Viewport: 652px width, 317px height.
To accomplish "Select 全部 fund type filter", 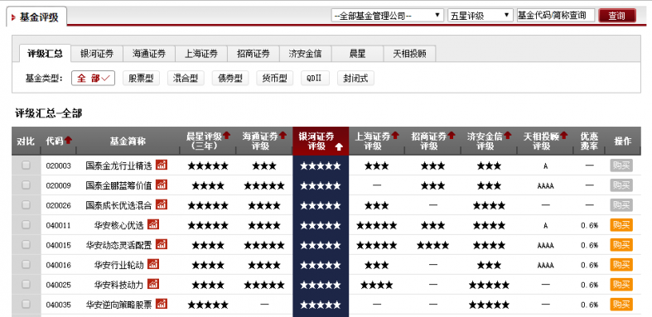I will click(93, 78).
